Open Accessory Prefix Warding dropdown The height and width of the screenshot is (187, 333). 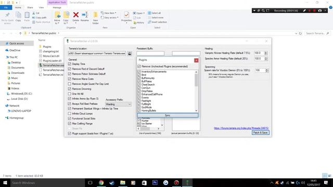pos(118,104)
